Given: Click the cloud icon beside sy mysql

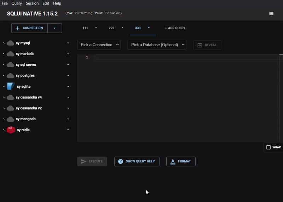Looking at the screenshot, I should (11, 43).
